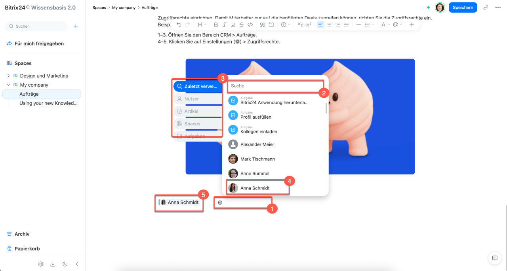Center align the text
This screenshot has height=271, width=507.
[x=329, y=25]
